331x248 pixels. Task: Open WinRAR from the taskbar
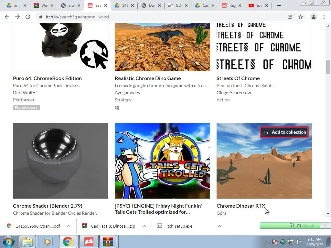coord(108,242)
